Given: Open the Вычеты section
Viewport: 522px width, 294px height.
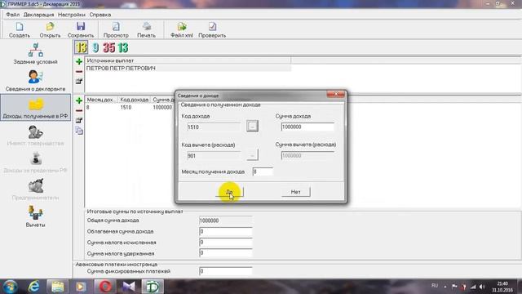Looking at the screenshot, I should pos(35,216).
